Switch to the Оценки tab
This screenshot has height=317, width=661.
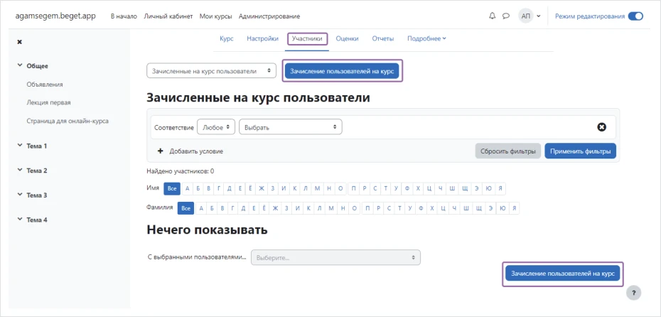347,38
